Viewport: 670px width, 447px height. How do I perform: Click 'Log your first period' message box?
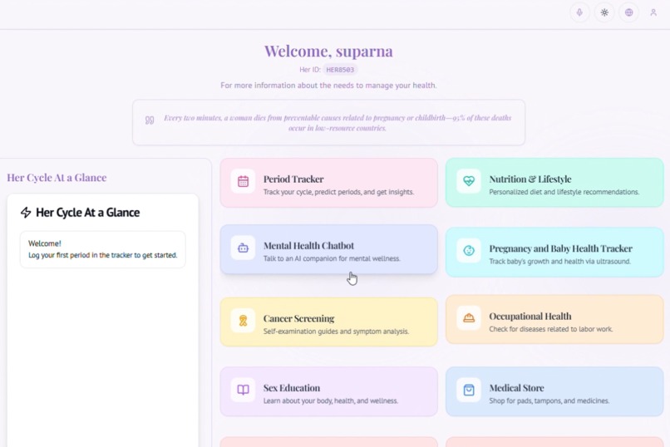click(102, 249)
